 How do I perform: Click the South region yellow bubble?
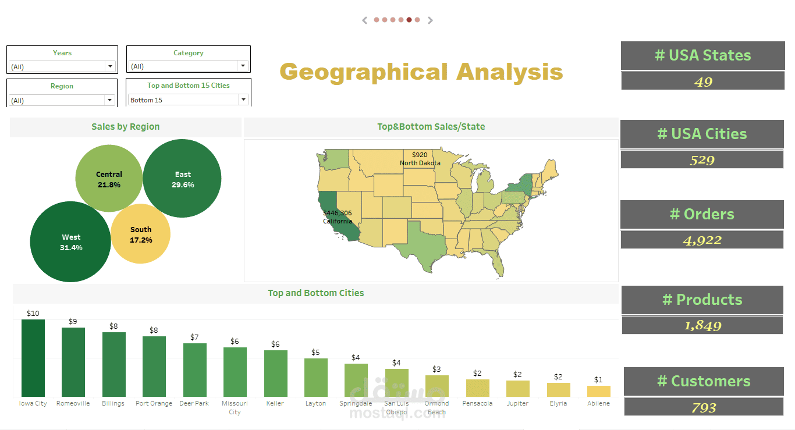tap(140, 234)
